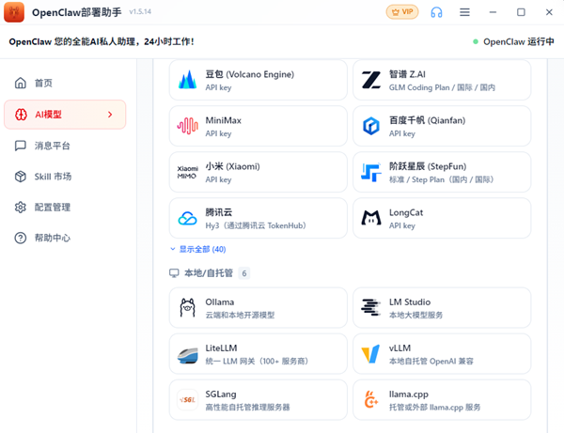Click the SGLang logo
564x433 pixels.
(187, 400)
